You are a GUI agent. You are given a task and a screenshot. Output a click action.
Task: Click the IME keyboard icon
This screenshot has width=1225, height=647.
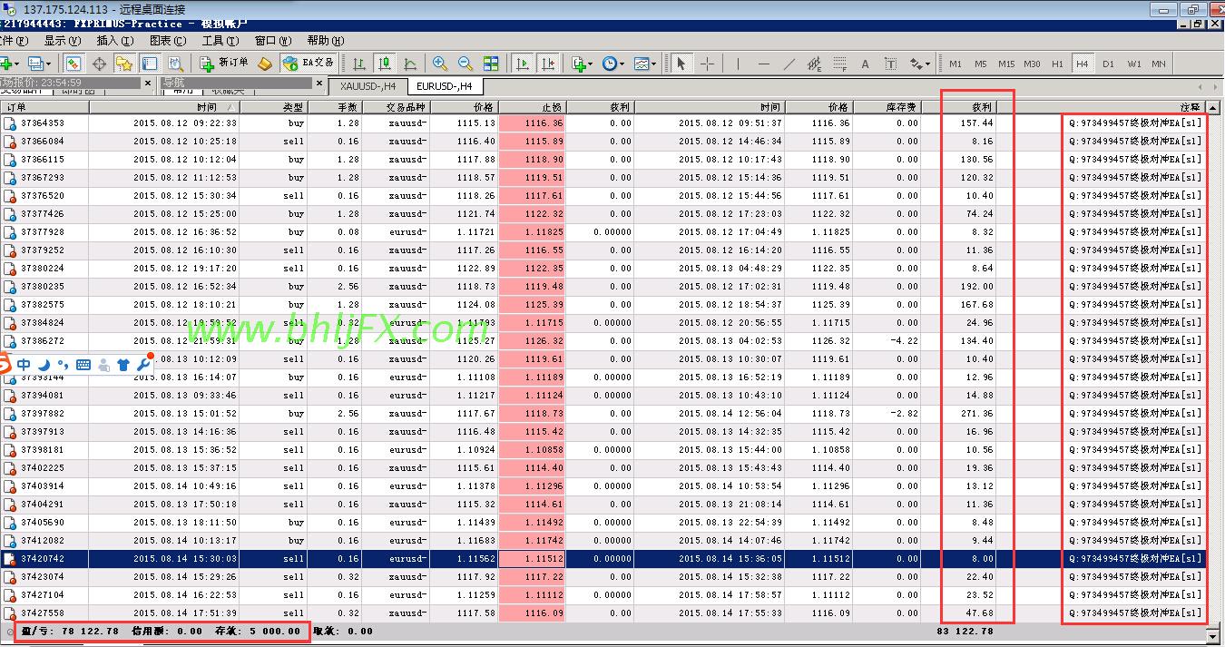click(83, 364)
